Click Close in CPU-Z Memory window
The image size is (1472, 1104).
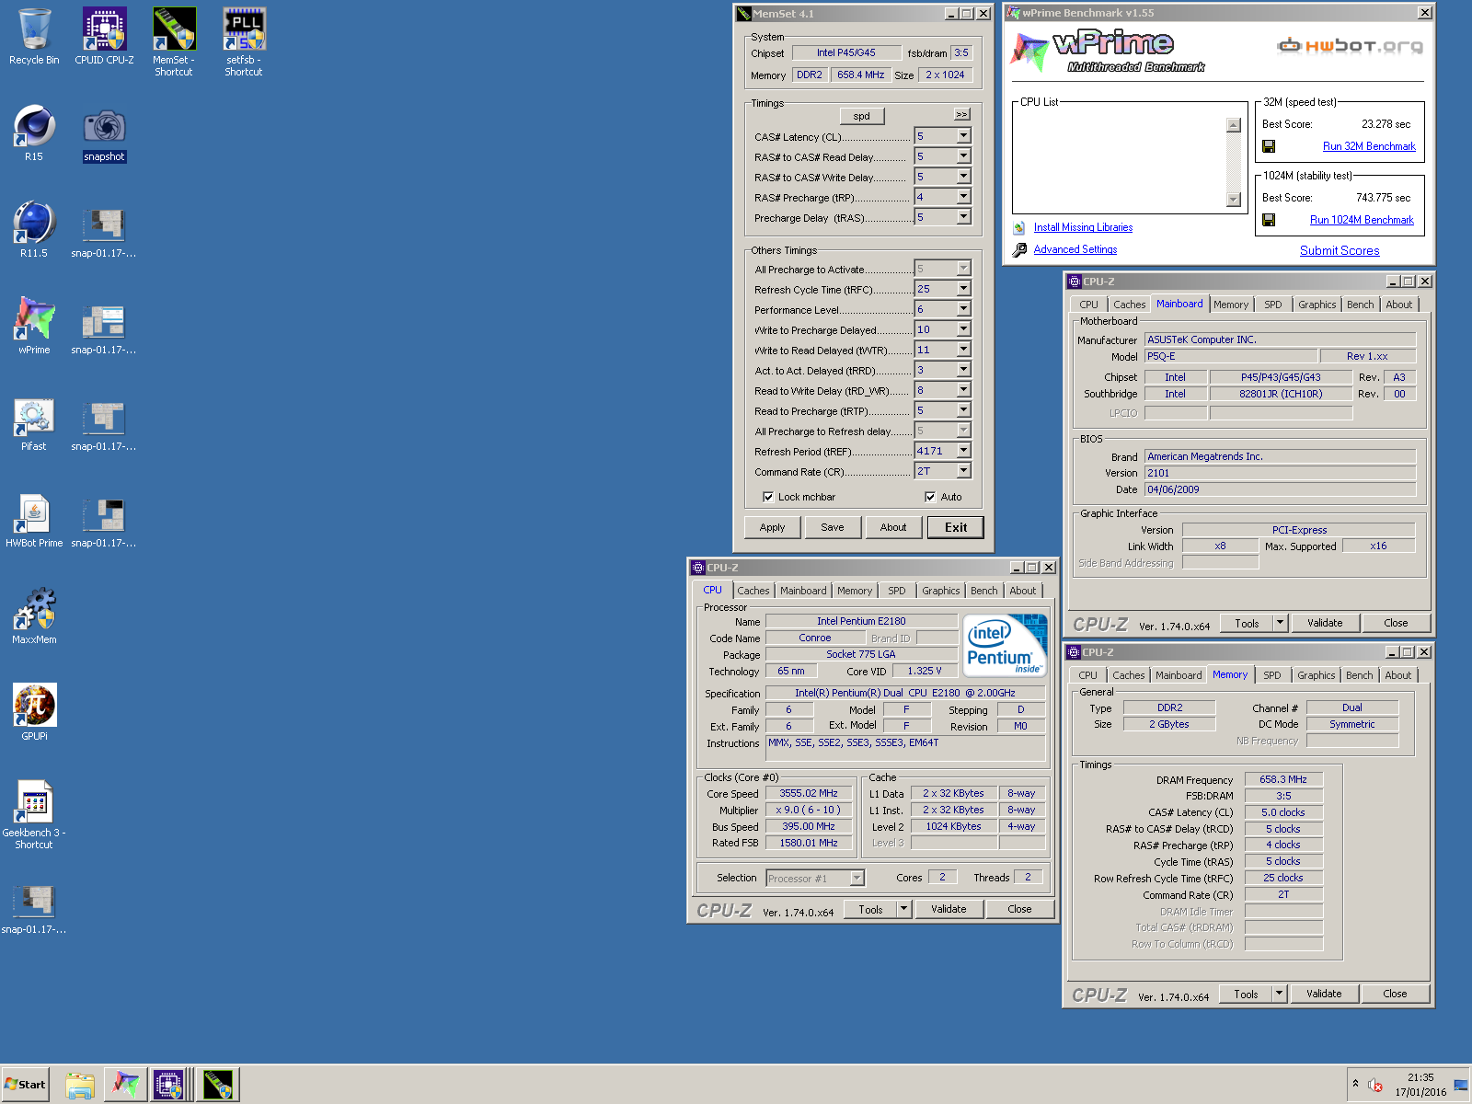pyautogui.click(x=1395, y=994)
